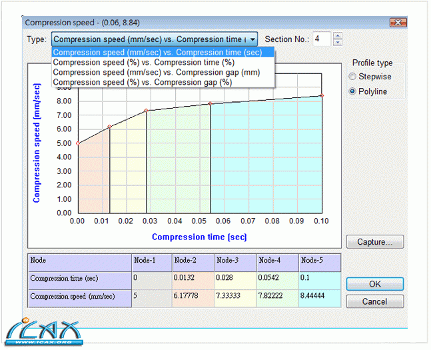The height and width of the screenshot is (350, 431).
Task: Select Stepwise profile type
Action: 353,77
